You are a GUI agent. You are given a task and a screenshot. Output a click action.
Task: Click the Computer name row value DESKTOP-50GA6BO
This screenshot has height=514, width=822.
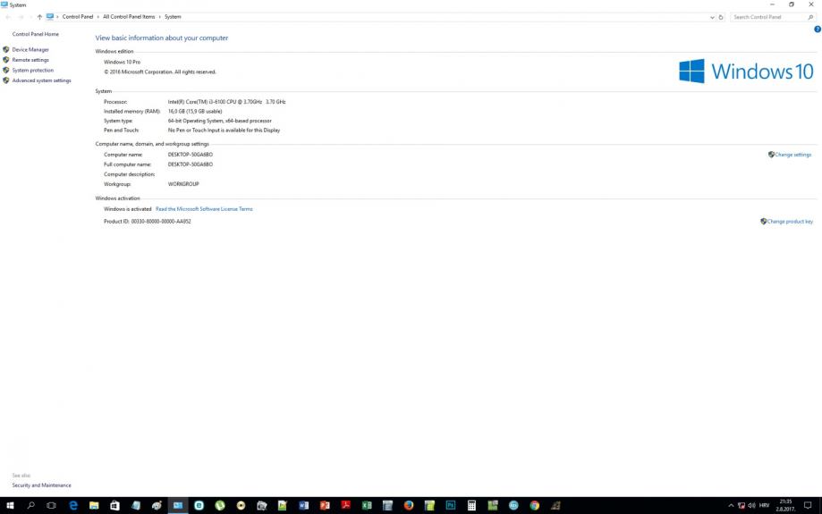[191, 155]
